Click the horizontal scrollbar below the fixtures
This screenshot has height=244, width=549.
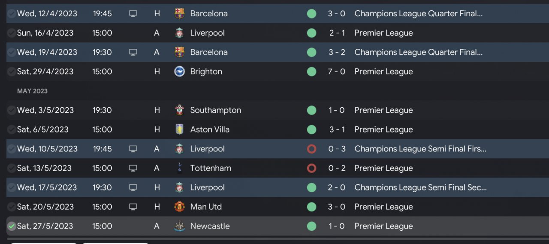point(274,238)
